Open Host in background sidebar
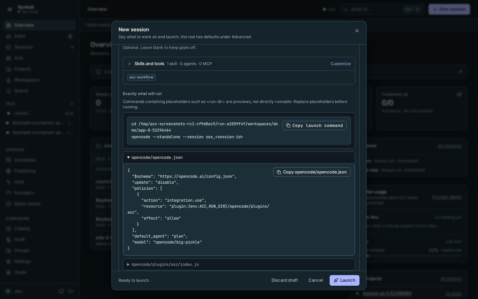Image resolution: width=478 pixels, height=299 pixels. click(x=40, y=182)
